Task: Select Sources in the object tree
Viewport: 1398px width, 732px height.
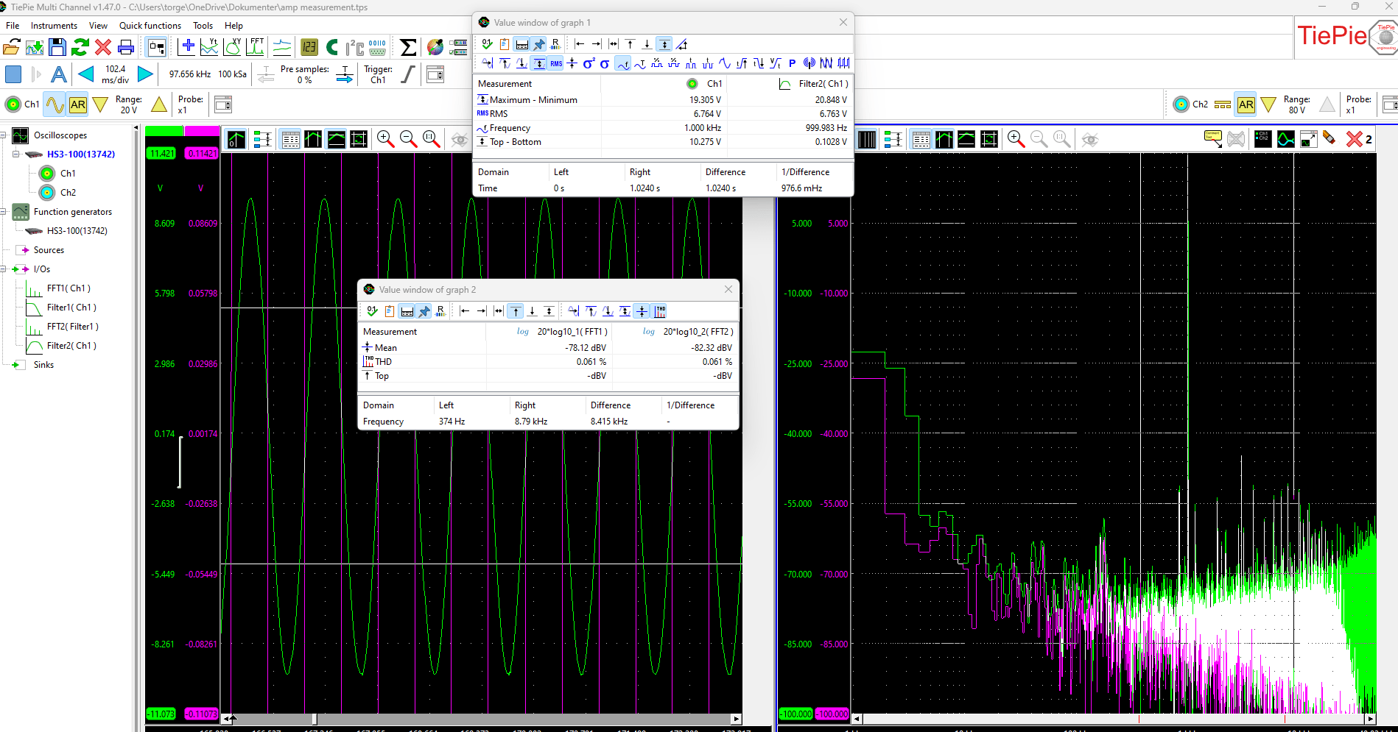Action: pyautogui.click(x=49, y=250)
